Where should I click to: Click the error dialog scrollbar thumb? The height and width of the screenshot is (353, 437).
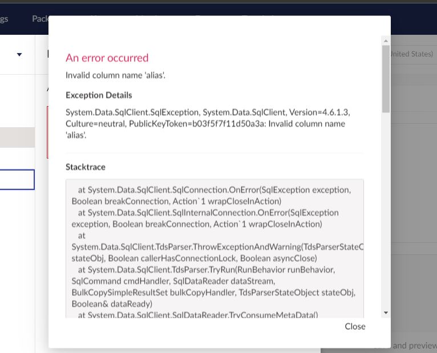tap(386, 79)
